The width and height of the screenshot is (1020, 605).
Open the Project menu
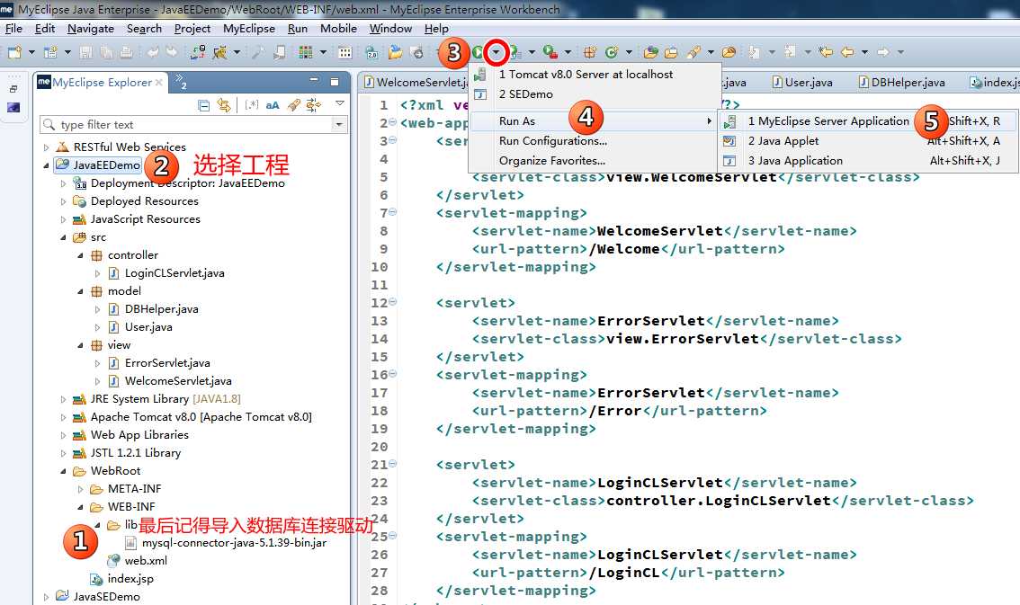pos(192,29)
